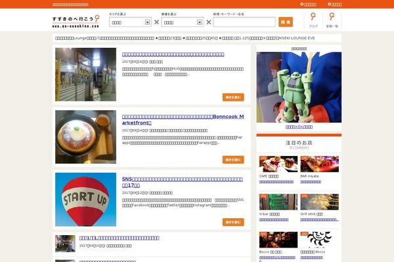The height and width of the screenshot is (262, 394).
Task: Open the Becco sun logo thumbnail
Action: point(320,240)
